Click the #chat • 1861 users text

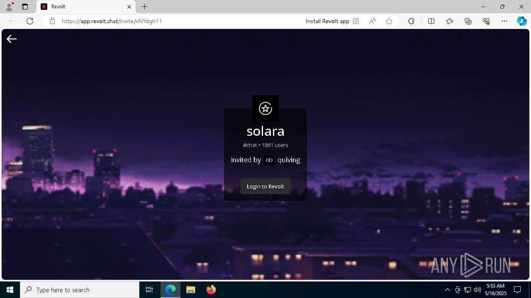click(x=265, y=145)
